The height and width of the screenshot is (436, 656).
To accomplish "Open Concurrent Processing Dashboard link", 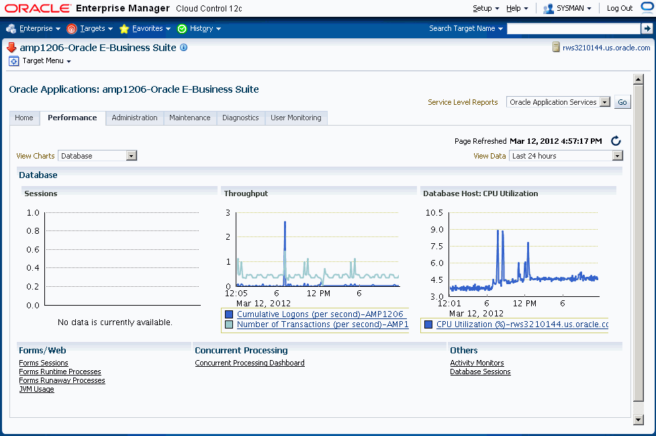I will pos(250,363).
